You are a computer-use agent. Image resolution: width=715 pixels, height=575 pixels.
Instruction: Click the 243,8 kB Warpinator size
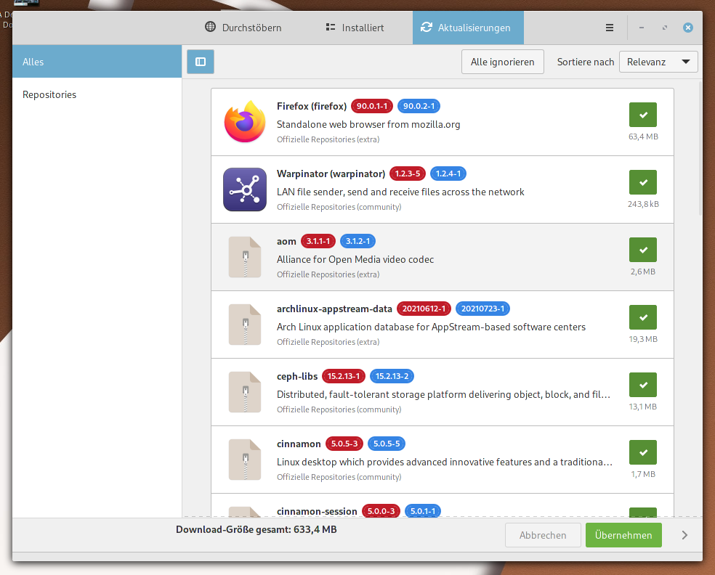[x=643, y=204]
